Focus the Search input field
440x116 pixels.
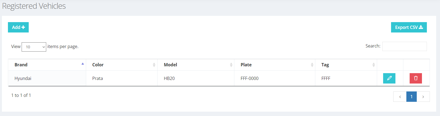click(x=404, y=46)
